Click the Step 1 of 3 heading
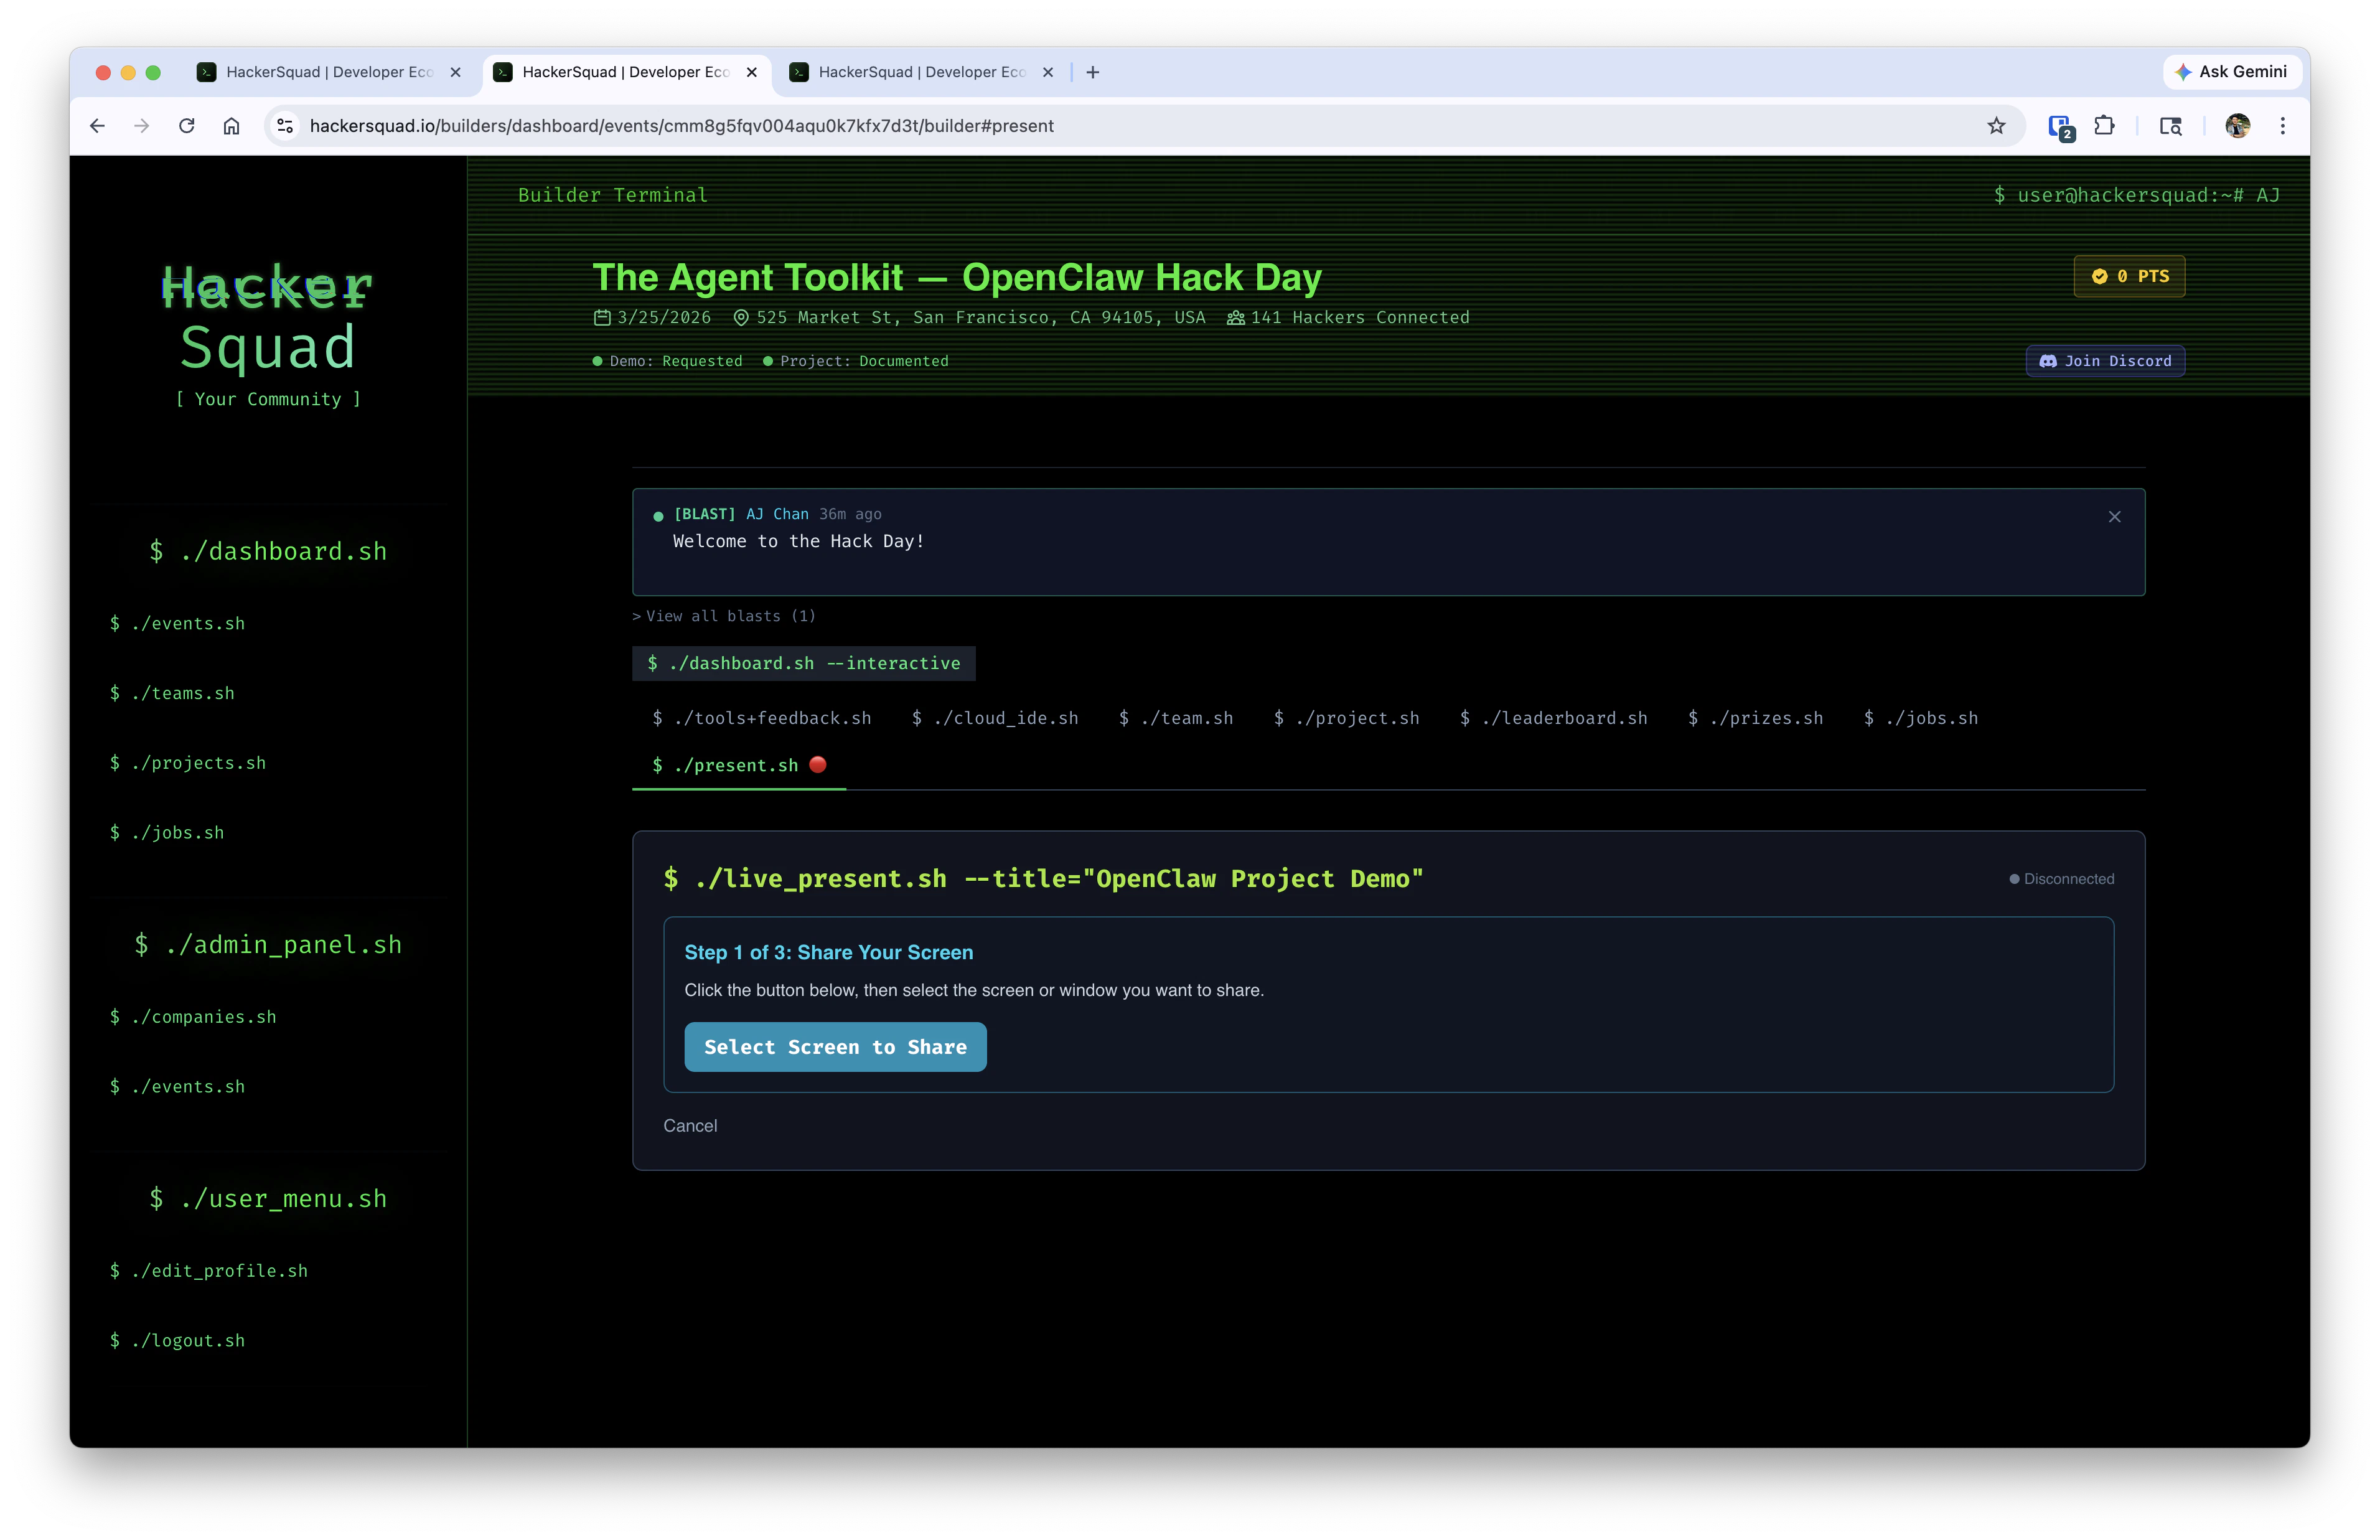2380x1540 pixels. [828, 953]
